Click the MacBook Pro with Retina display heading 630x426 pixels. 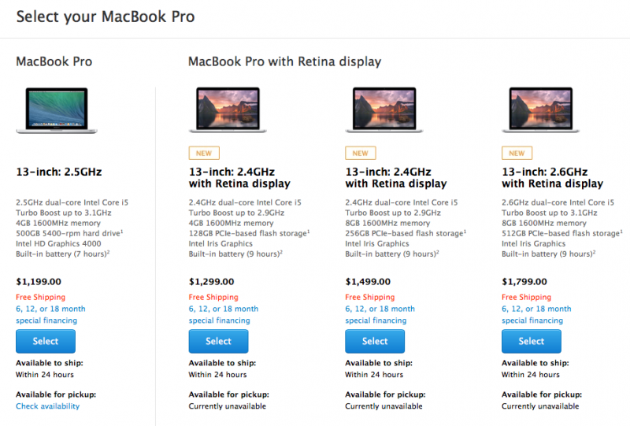click(284, 61)
